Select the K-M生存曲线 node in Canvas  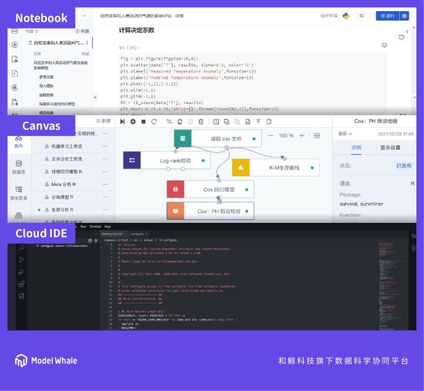click(x=276, y=168)
